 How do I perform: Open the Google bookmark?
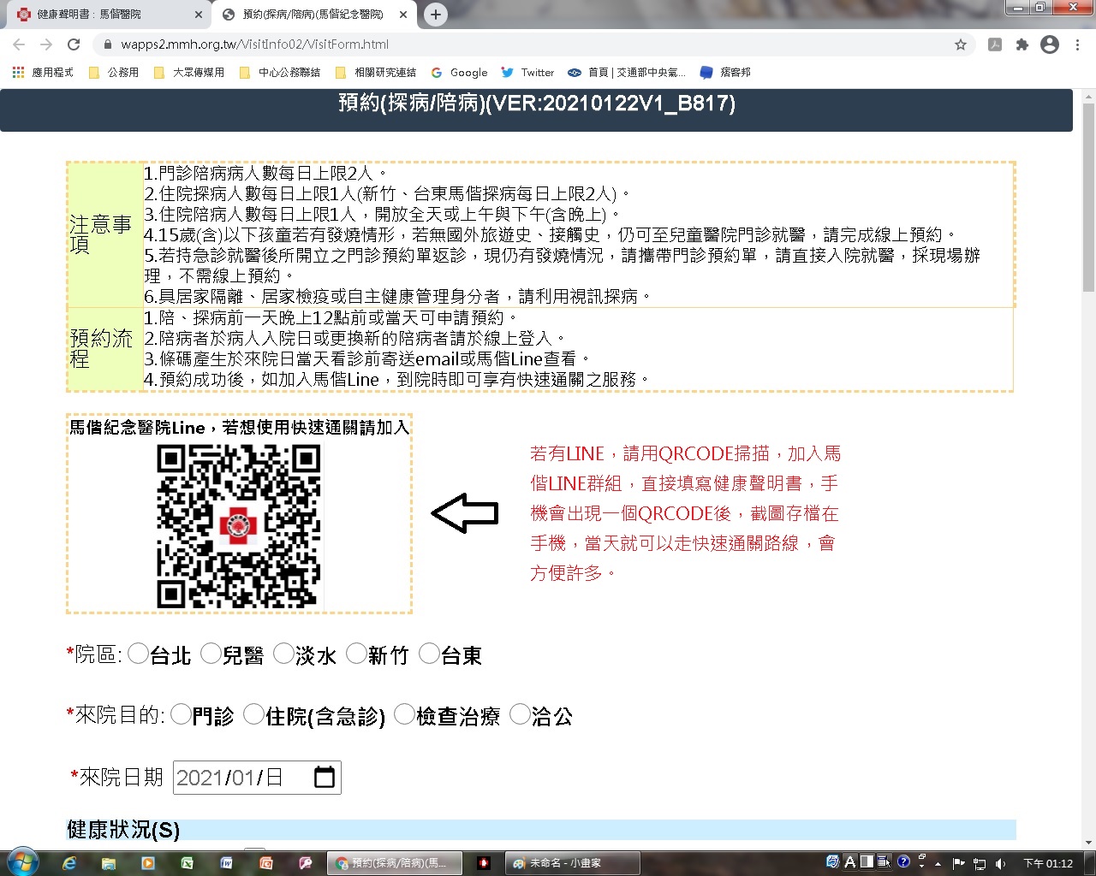coord(460,73)
